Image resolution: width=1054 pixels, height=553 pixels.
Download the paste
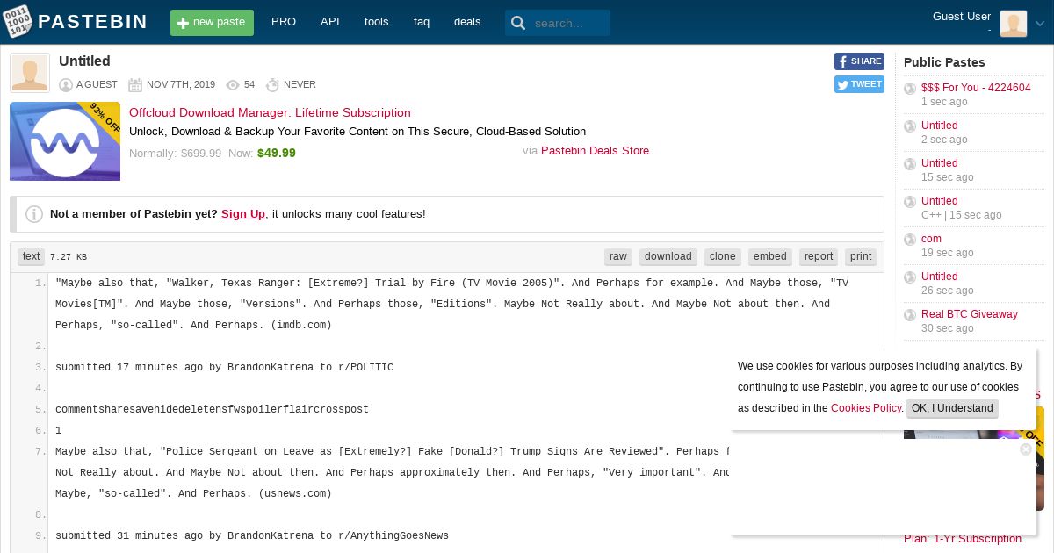668,256
